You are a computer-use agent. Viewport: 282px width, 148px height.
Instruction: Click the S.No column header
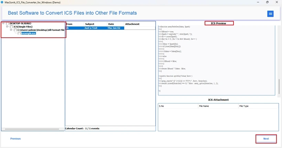pos(178,106)
